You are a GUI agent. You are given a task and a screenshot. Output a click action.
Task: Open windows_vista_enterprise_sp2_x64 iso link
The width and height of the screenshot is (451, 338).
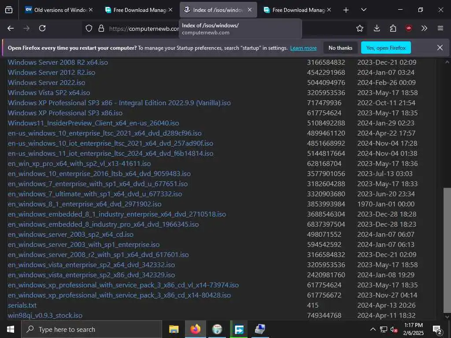(x=91, y=265)
